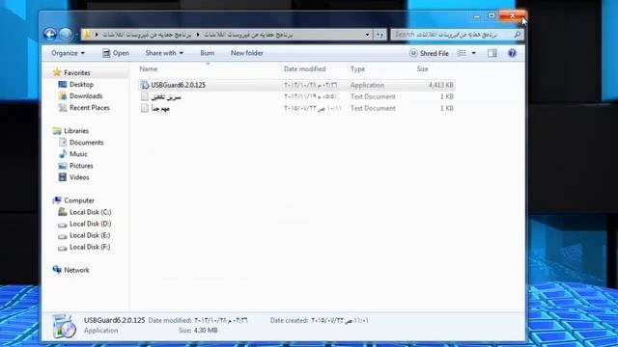Screen dimensions: 618x347
Task: Open the view options dropdown arrow
Action: pos(474,53)
